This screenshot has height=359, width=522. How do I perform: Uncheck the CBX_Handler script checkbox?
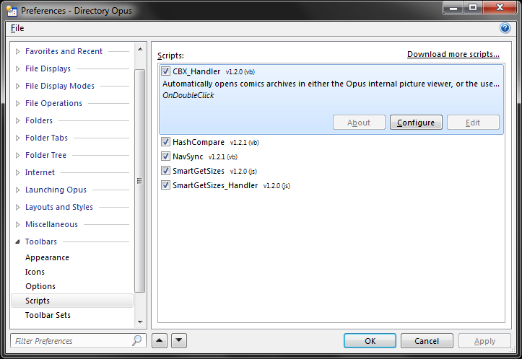pos(165,71)
